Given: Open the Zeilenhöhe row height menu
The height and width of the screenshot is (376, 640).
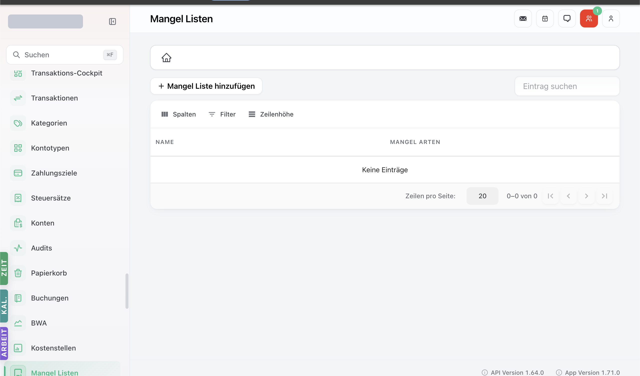Looking at the screenshot, I should click(x=271, y=114).
